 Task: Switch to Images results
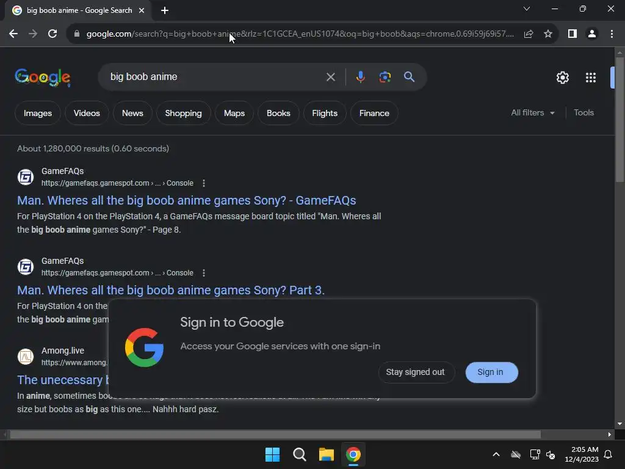37,113
